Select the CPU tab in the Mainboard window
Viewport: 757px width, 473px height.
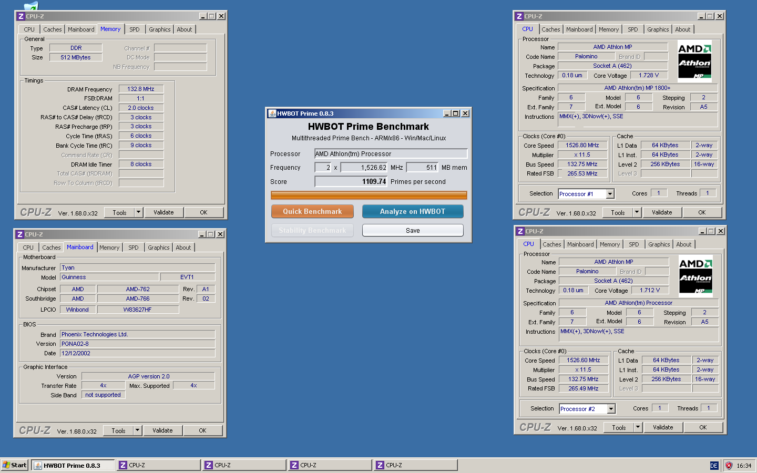tap(28, 248)
